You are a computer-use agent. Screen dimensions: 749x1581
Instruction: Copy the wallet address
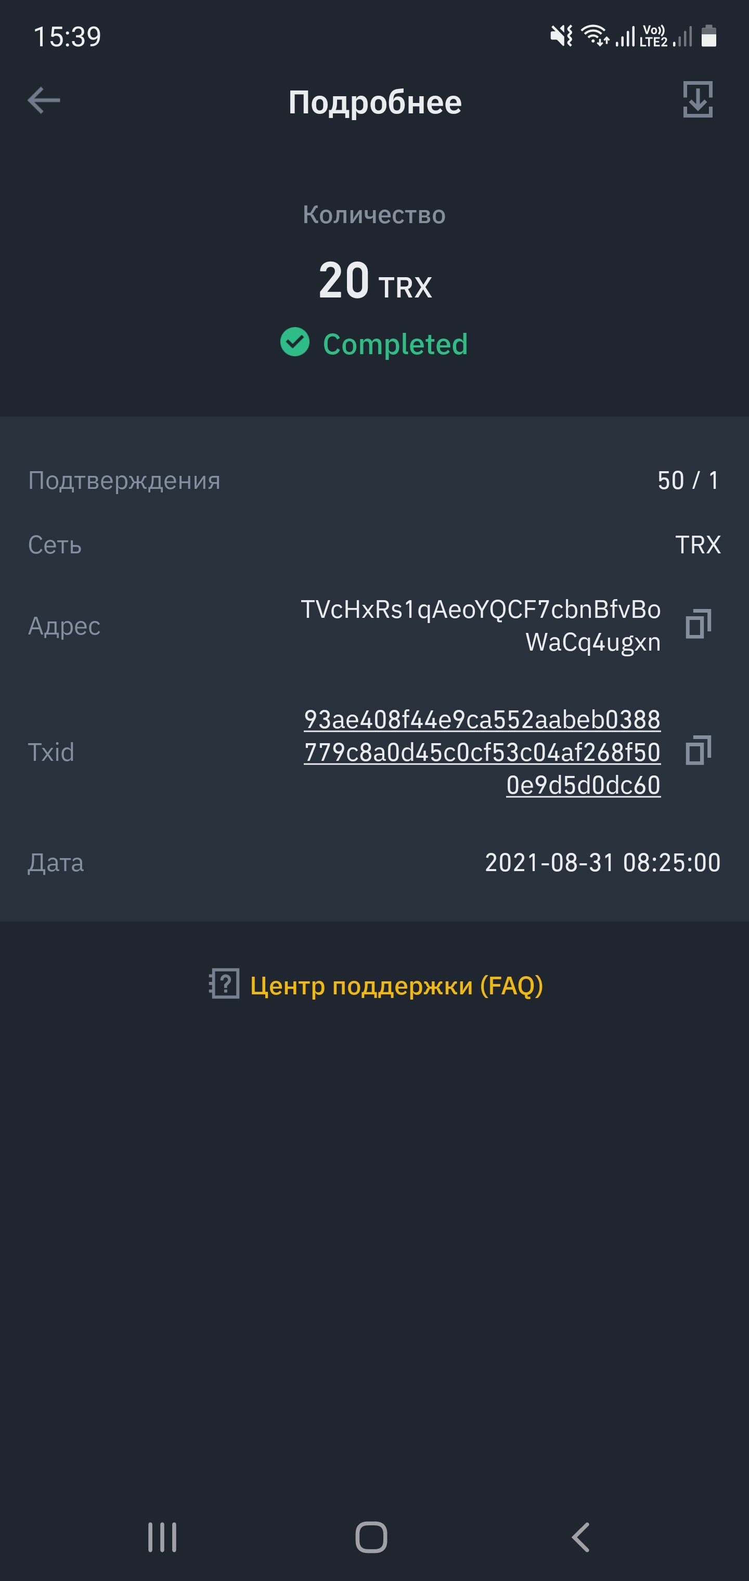click(x=698, y=624)
